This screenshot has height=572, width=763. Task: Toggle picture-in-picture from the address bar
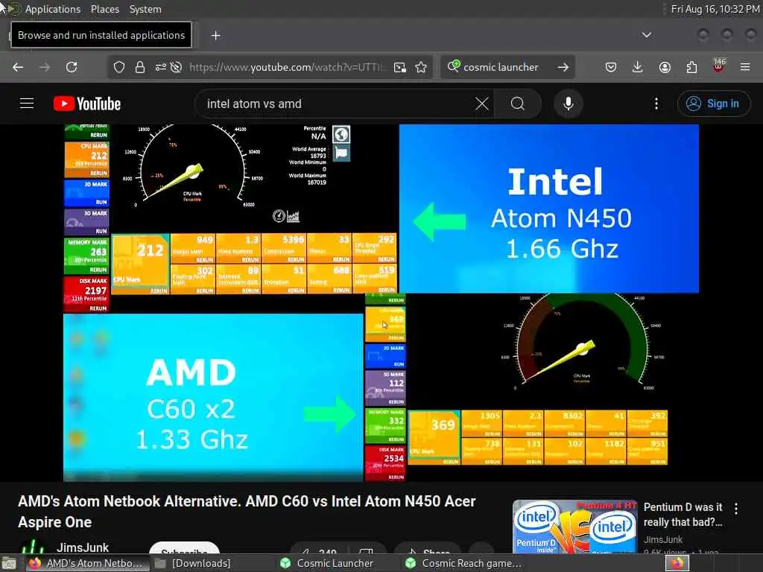[x=400, y=67]
